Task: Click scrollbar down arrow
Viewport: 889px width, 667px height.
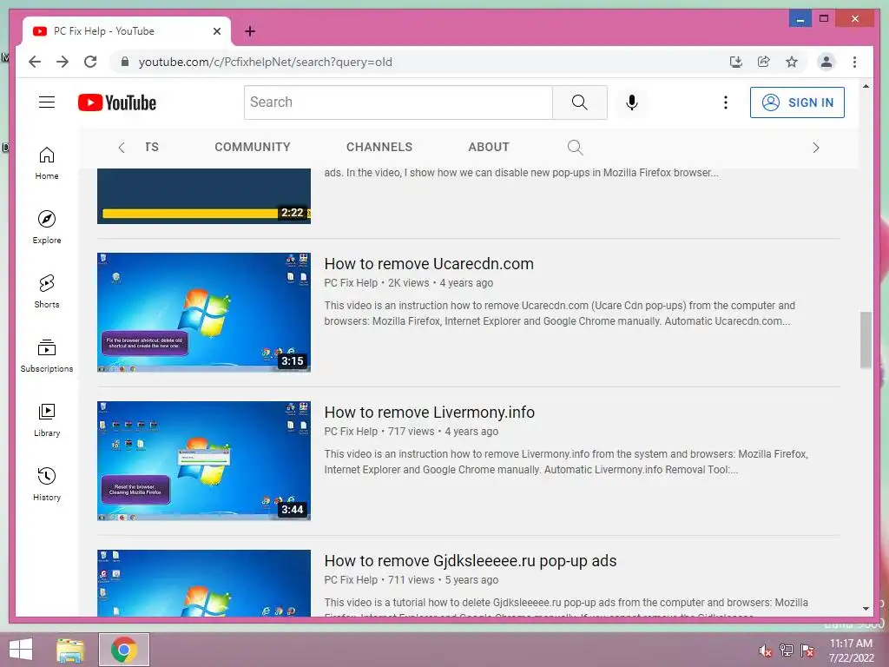Action: tap(866, 609)
